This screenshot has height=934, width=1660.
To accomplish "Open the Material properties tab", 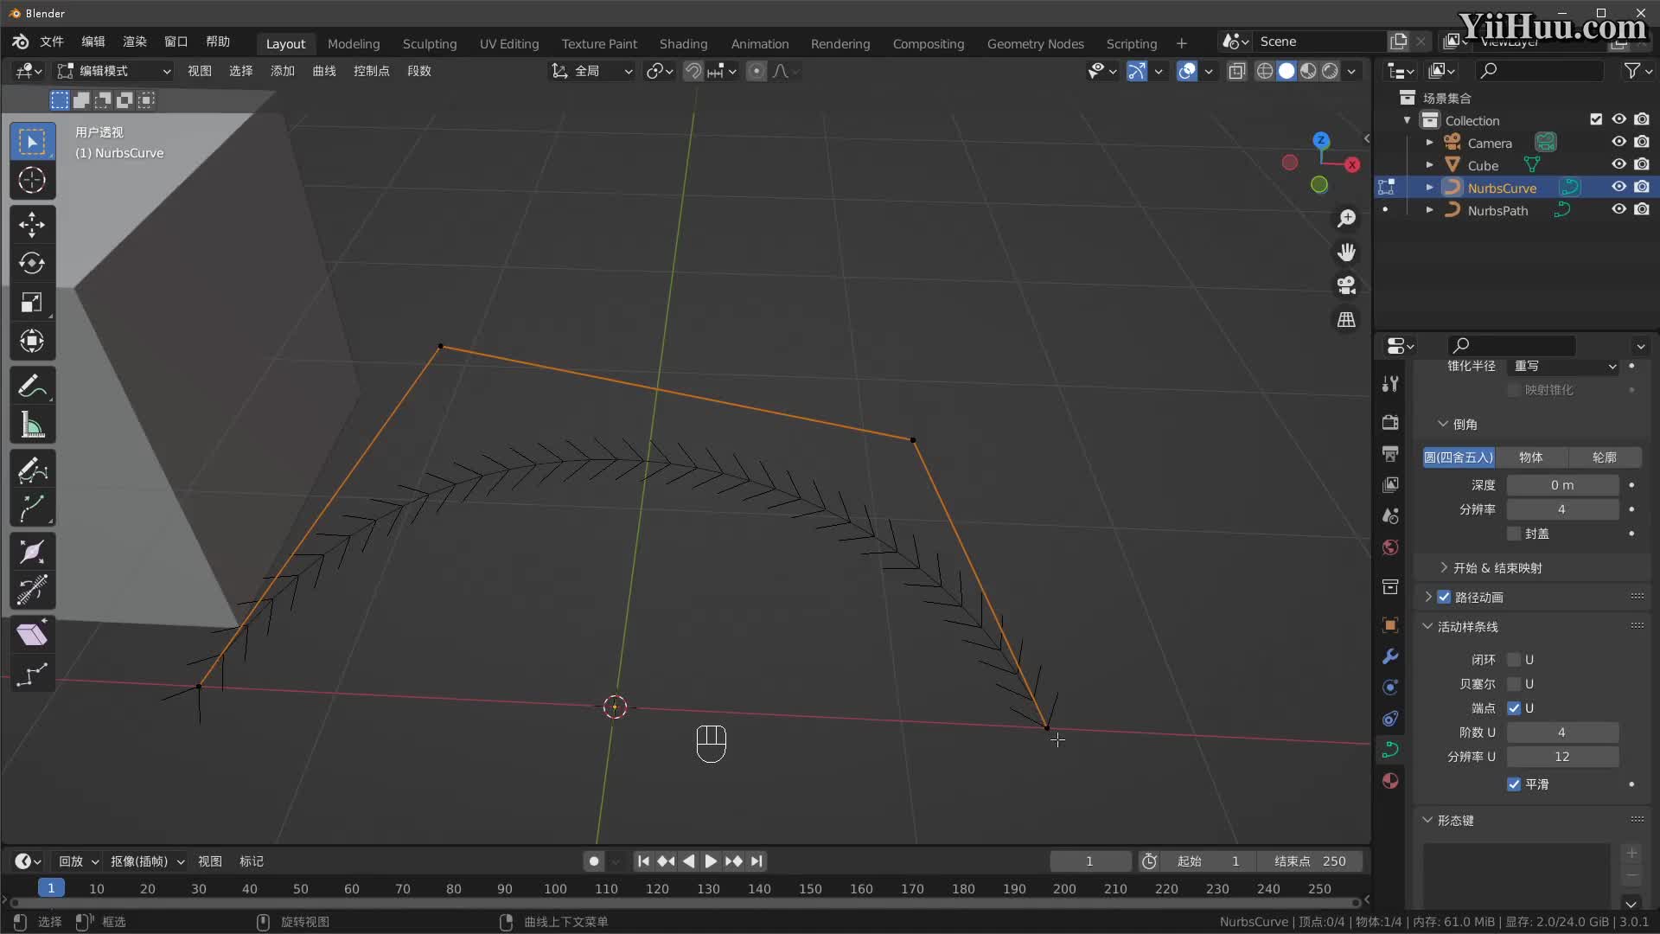I will pos(1390,781).
